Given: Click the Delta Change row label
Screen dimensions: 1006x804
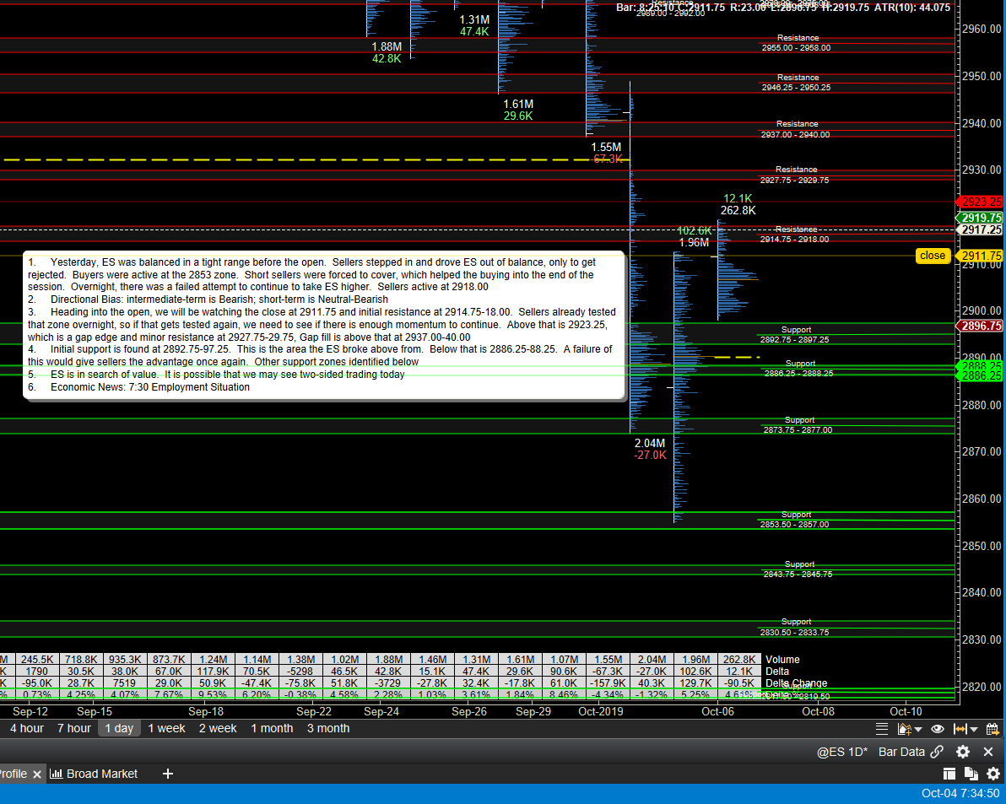Looking at the screenshot, I should point(796,683).
